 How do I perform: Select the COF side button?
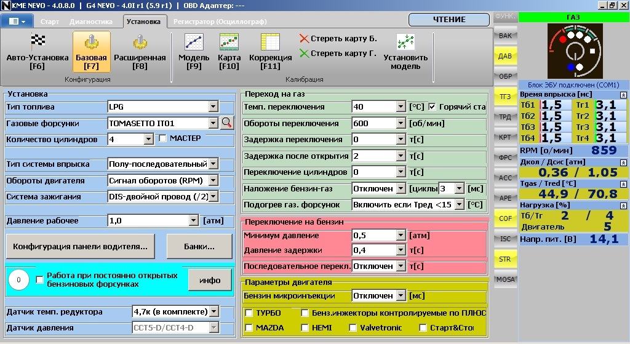coord(505,218)
